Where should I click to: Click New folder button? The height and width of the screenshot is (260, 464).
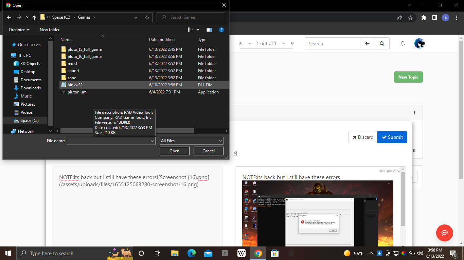(x=50, y=30)
